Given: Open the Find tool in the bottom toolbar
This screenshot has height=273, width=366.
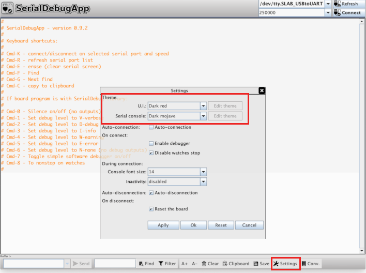Looking at the screenshot, I should [x=146, y=264].
